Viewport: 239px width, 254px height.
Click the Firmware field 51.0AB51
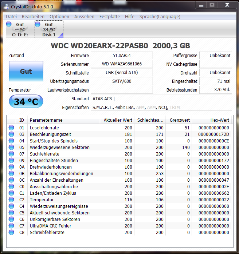pos(122,55)
